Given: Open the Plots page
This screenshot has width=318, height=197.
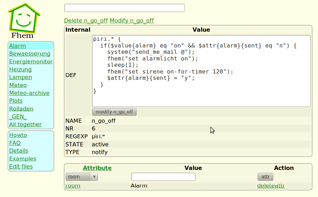Looking at the screenshot, I should (16, 101).
